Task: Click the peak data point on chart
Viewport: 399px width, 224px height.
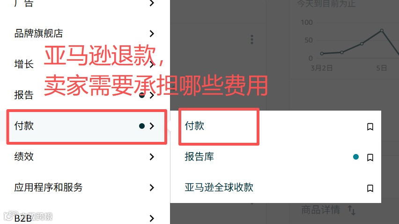Action: point(382,31)
